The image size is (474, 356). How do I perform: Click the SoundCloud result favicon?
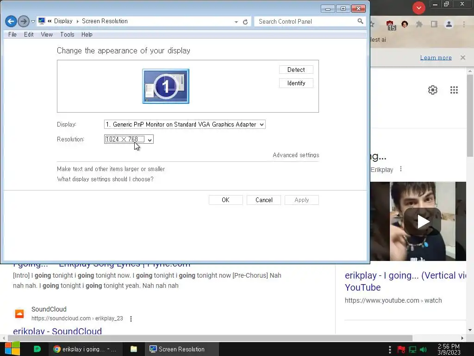click(19, 314)
